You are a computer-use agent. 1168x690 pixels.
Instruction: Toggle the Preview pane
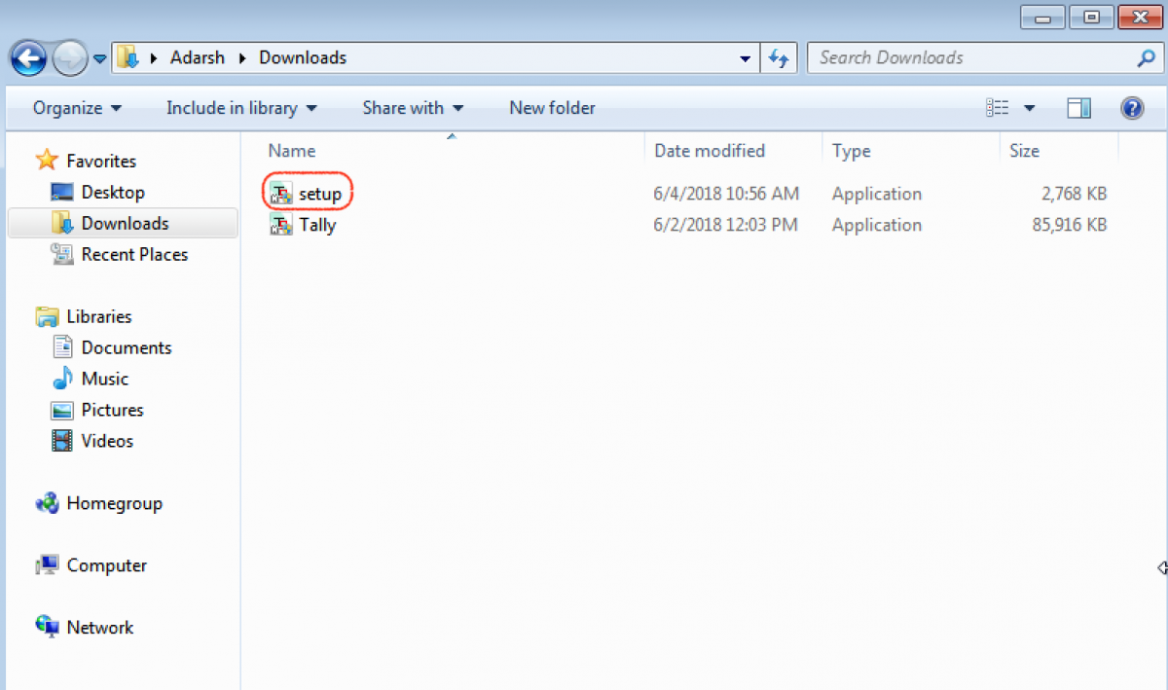point(1078,108)
